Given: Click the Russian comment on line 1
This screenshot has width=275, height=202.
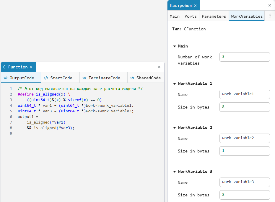Looking at the screenshot, I should [80, 88].
